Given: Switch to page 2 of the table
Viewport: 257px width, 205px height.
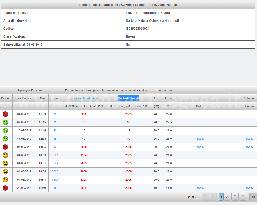Looking at the screenshot, I should pyautogui.click(x=227, y=197).
